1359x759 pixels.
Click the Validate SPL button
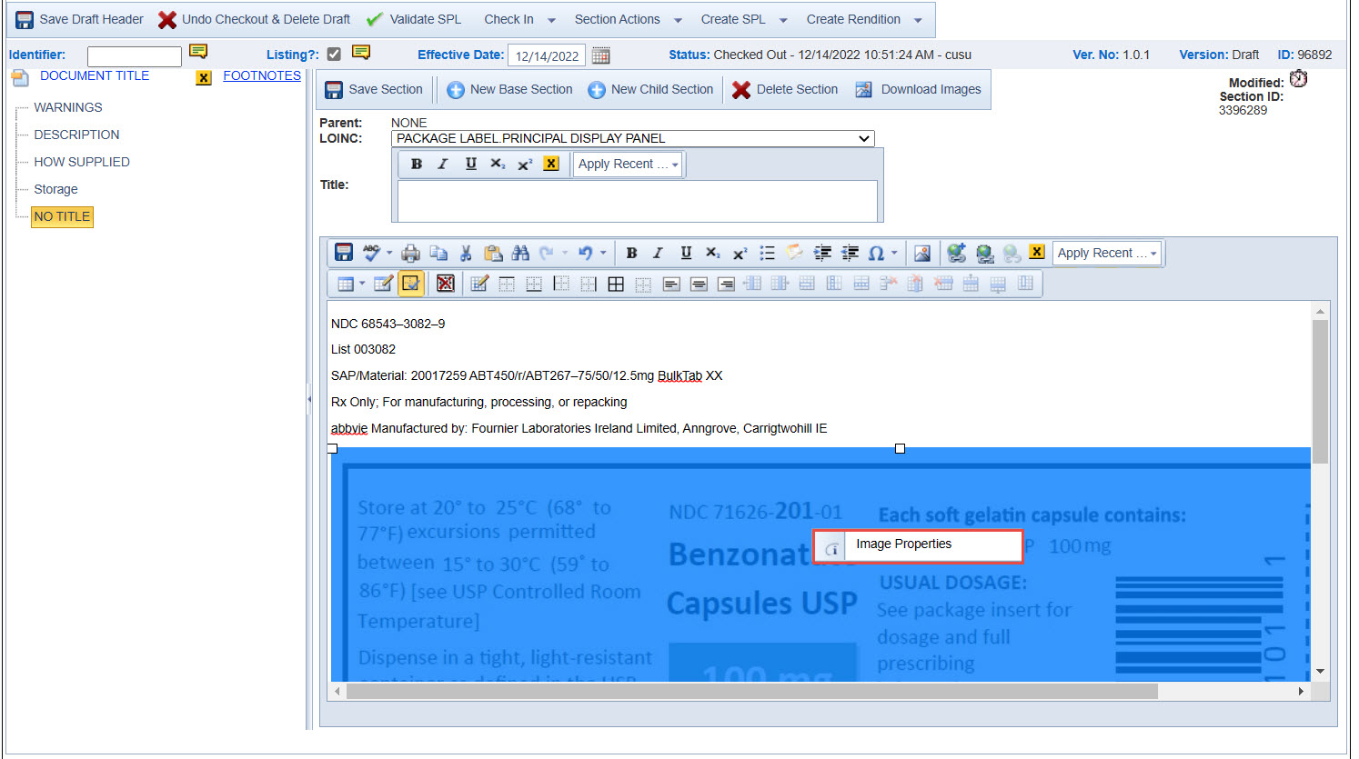414,19
